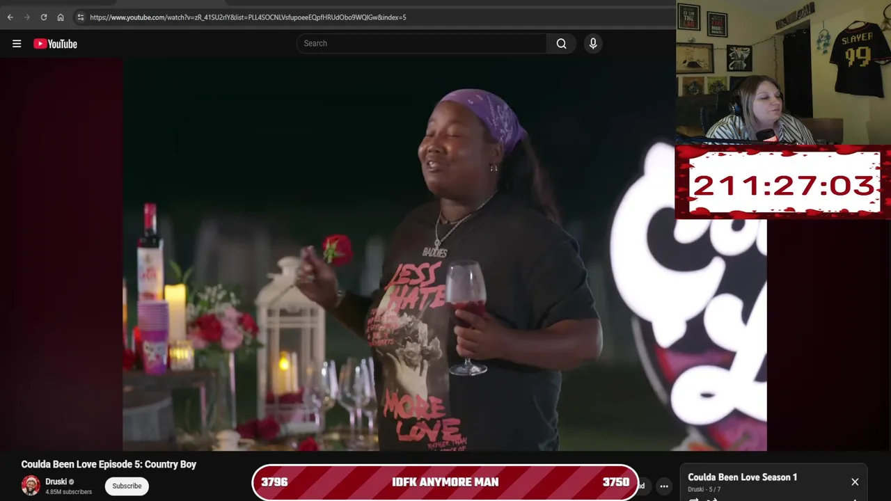
Task: Open Druski's channel avatar
Action: tap(31, 486)
